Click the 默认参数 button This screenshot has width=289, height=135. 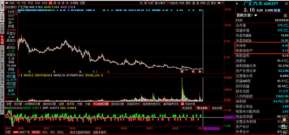[x=202, y=108]
